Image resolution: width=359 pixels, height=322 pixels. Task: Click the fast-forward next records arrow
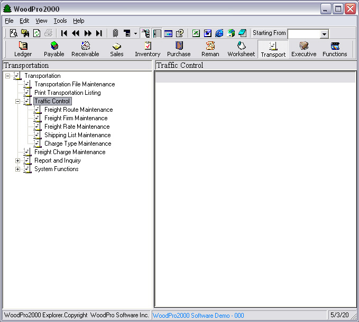click(88, 33)
